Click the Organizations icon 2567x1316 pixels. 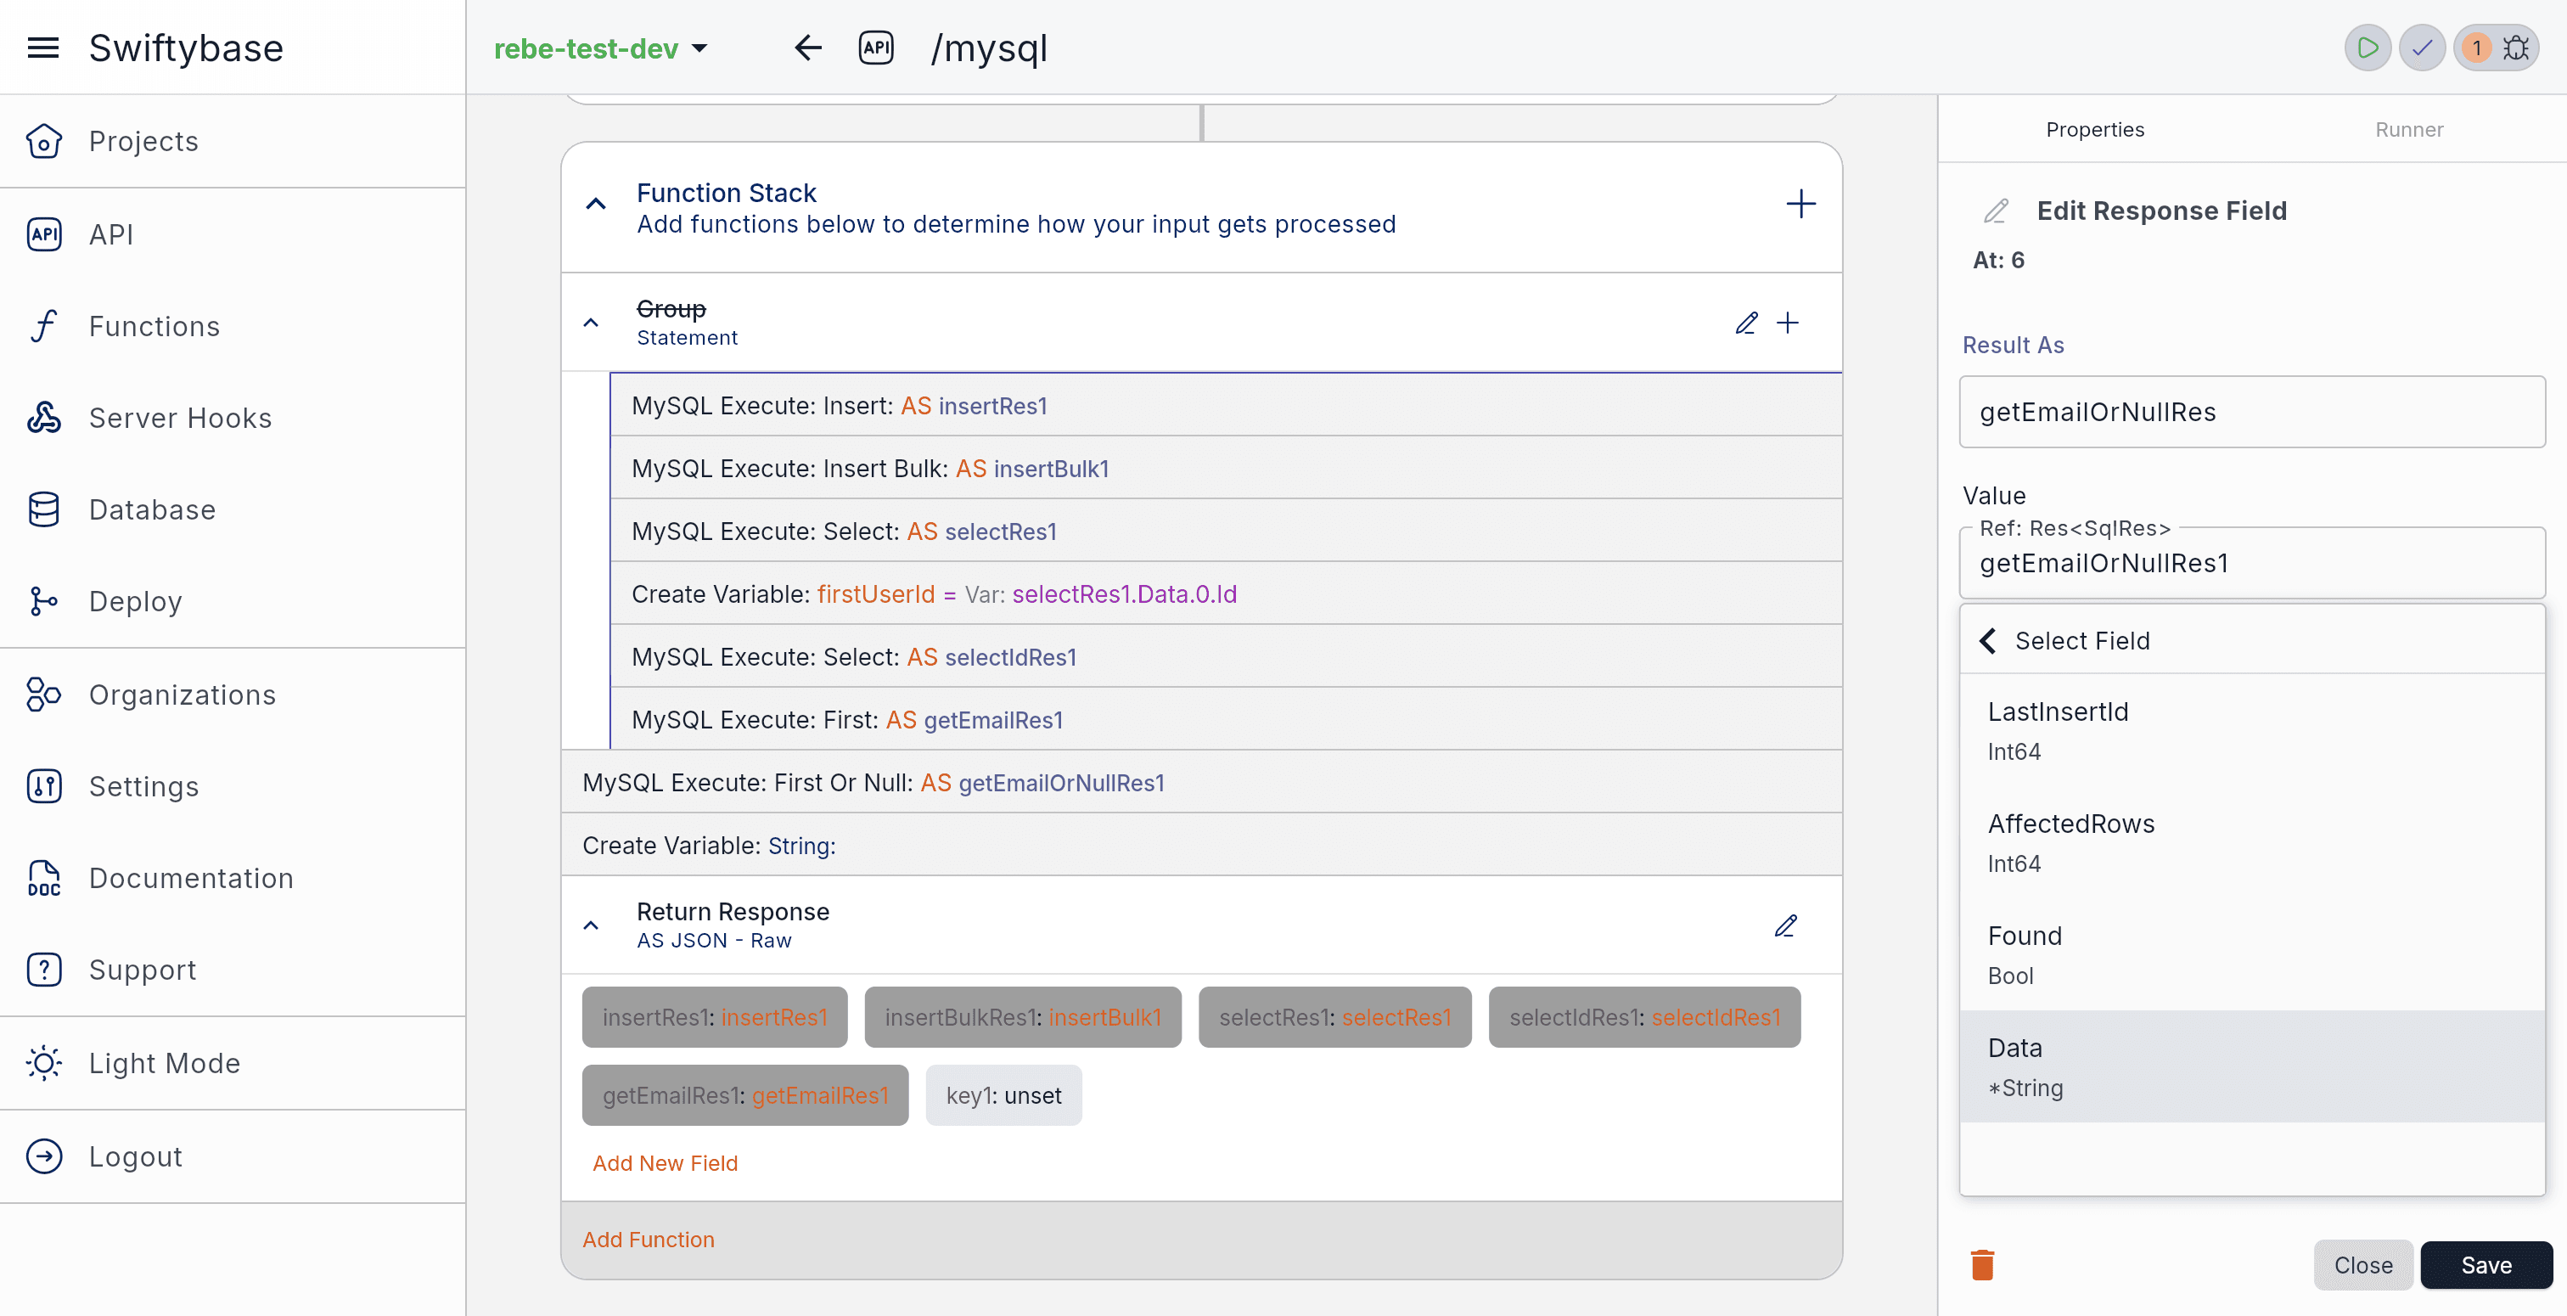[x=44, y=694]
